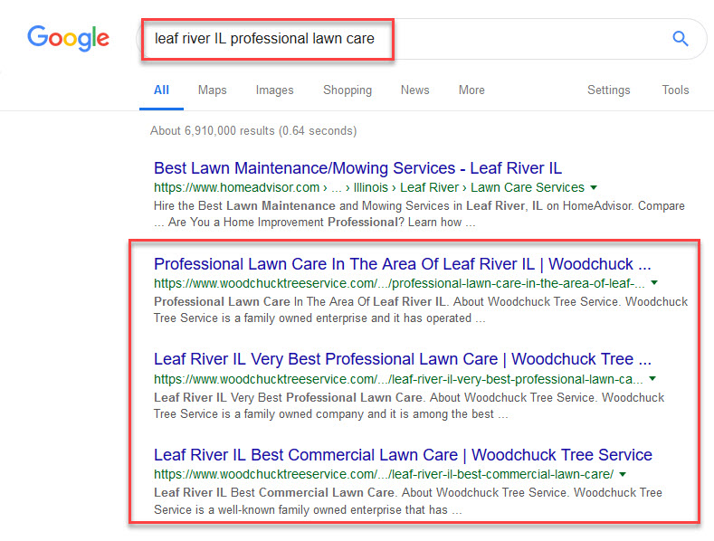This screenshot has width=714, height=541.
Task: Open dropdown arrow beside leaf-river-il-very-best URL
Action: coord(652,378)
